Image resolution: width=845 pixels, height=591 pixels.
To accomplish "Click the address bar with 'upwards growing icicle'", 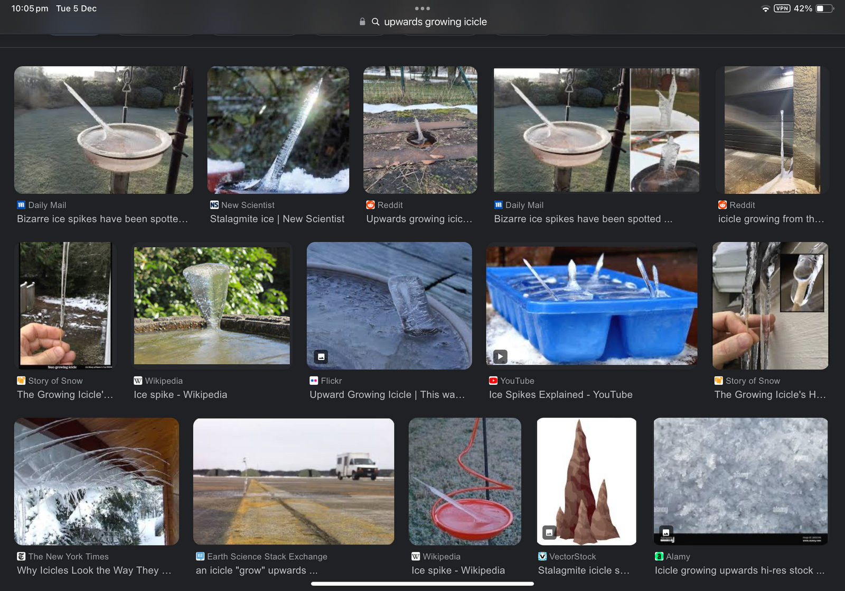I will [x=435, y=22].
